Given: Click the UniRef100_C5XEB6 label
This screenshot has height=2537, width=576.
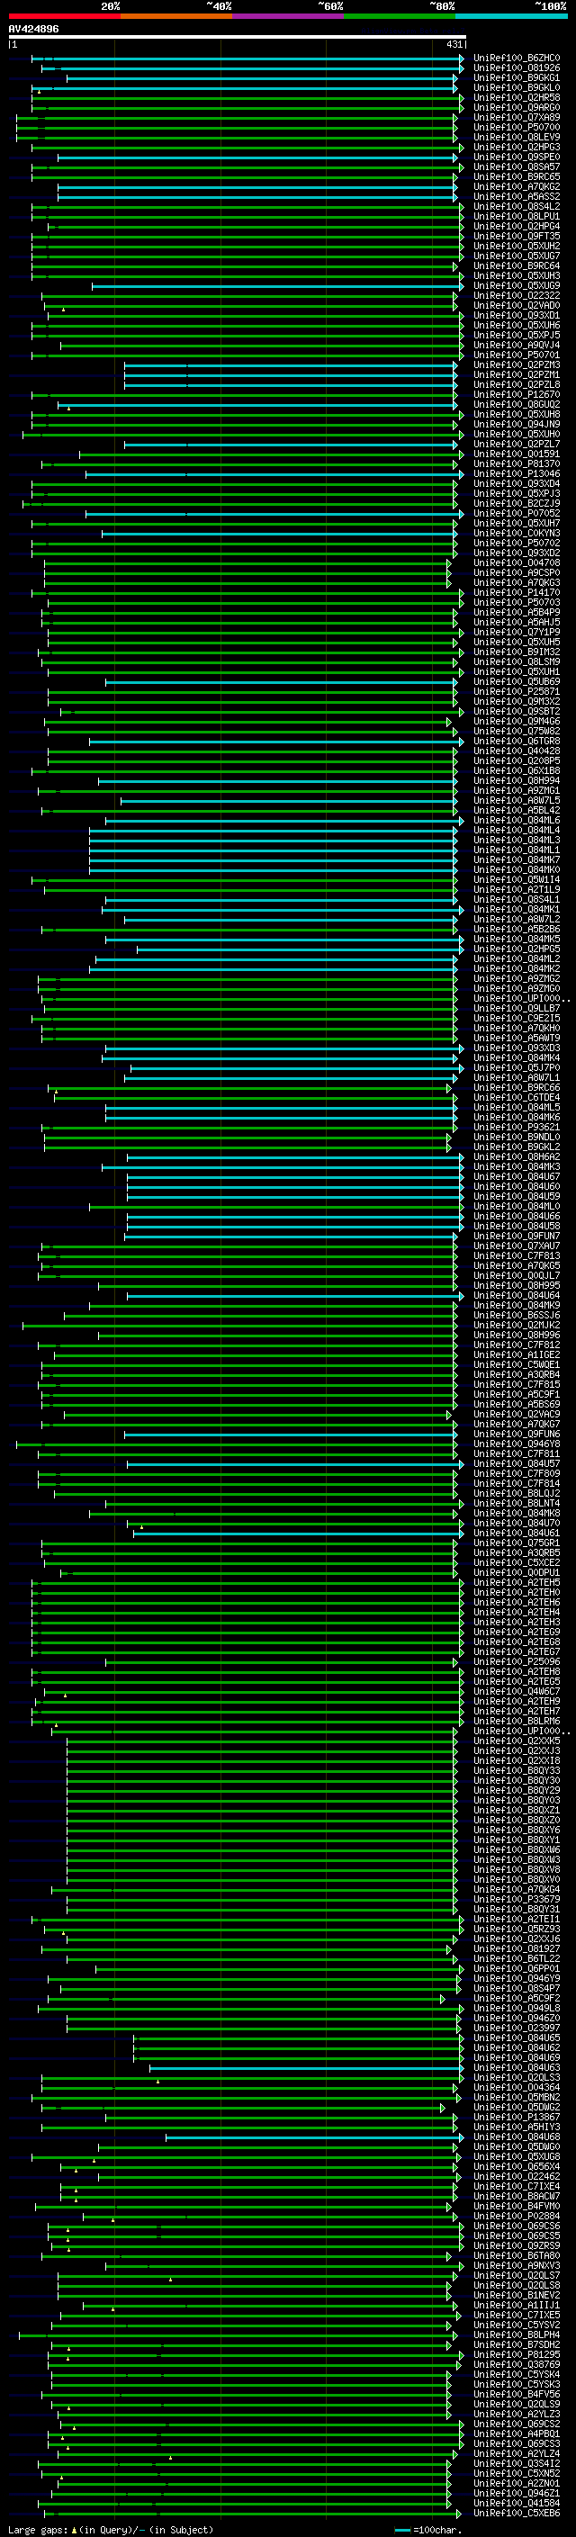Looking at the screenshot, I should click(517, 2513).
